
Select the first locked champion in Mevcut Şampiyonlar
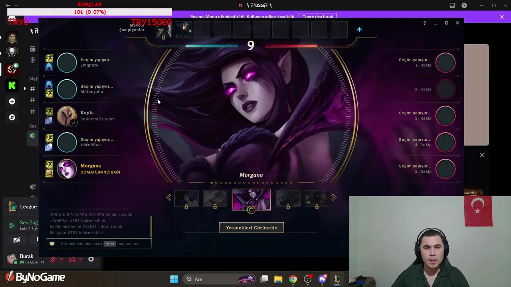coord(163,29)
